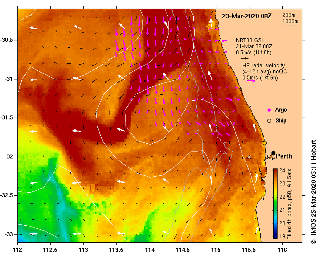Click the longitude axis label 113
The image size is (321, 257).
pos(83,250)
